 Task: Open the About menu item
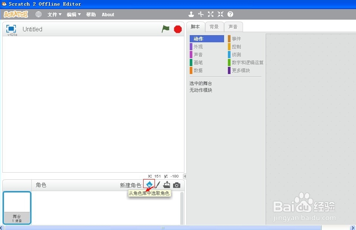click(108, 14)
